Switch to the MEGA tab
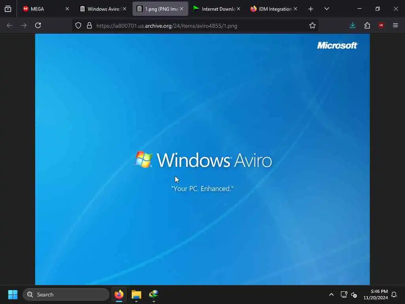This screenshot has height=304, width=405. point(45,9)
